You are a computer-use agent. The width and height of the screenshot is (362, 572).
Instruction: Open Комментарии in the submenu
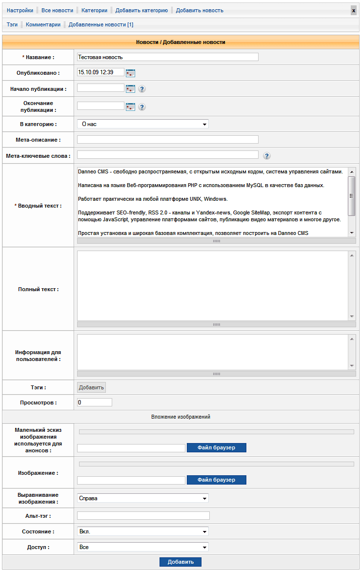[x=43, y=24]
